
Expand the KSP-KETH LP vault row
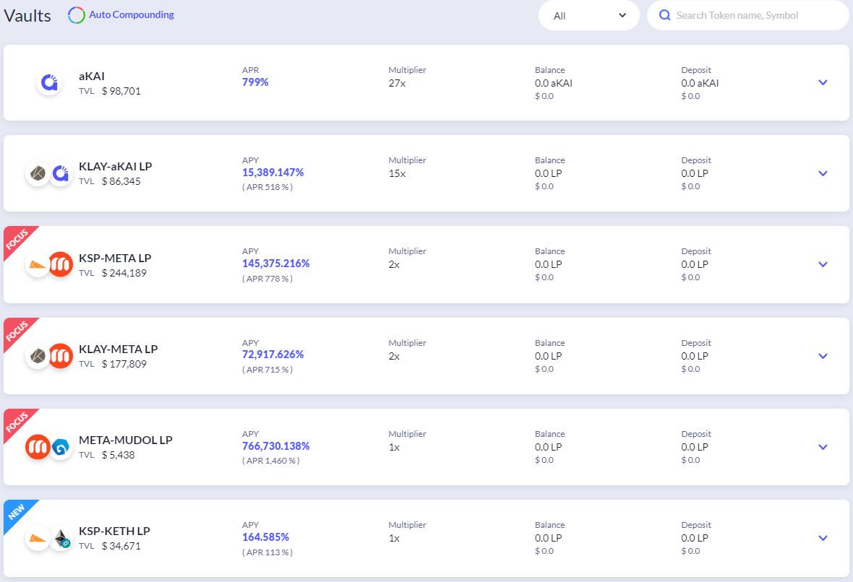[x=823, y=538]
